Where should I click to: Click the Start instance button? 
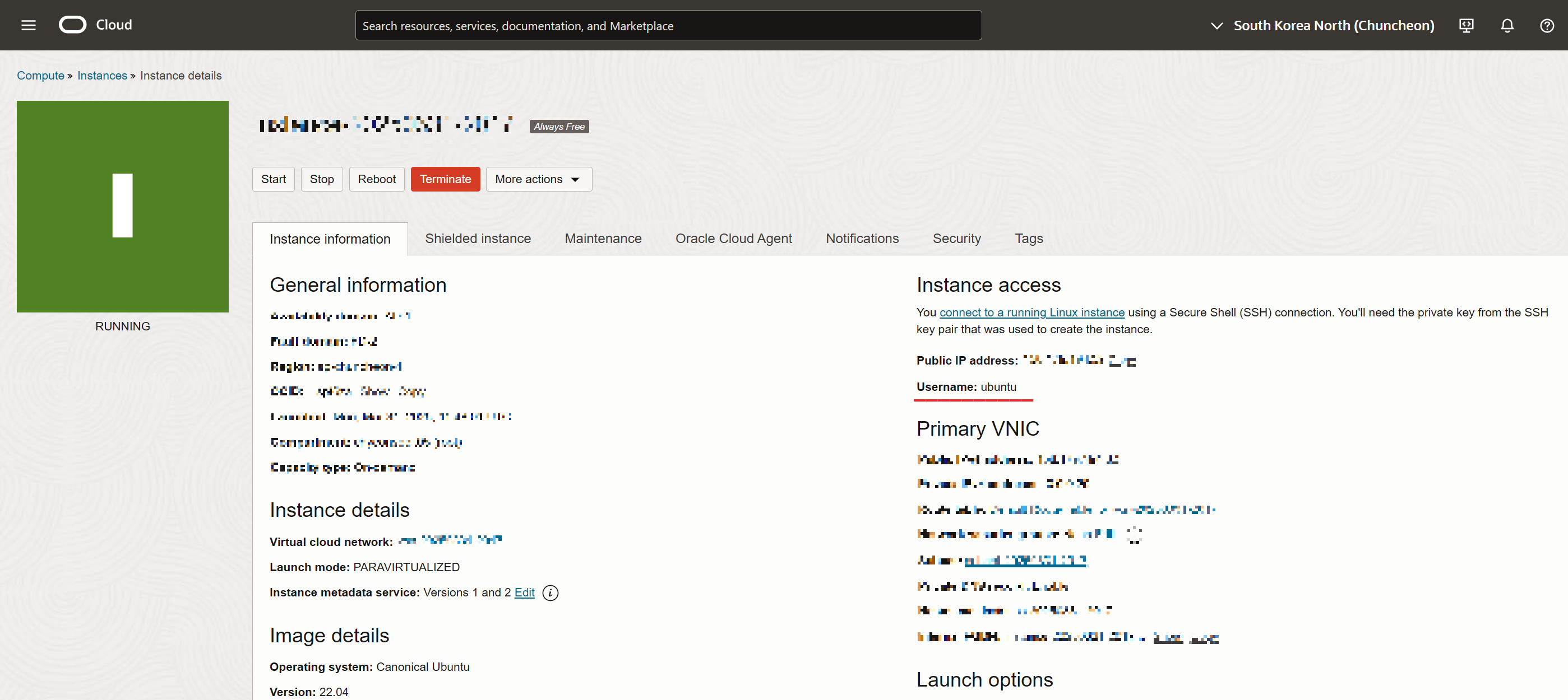tap(274, 179)
